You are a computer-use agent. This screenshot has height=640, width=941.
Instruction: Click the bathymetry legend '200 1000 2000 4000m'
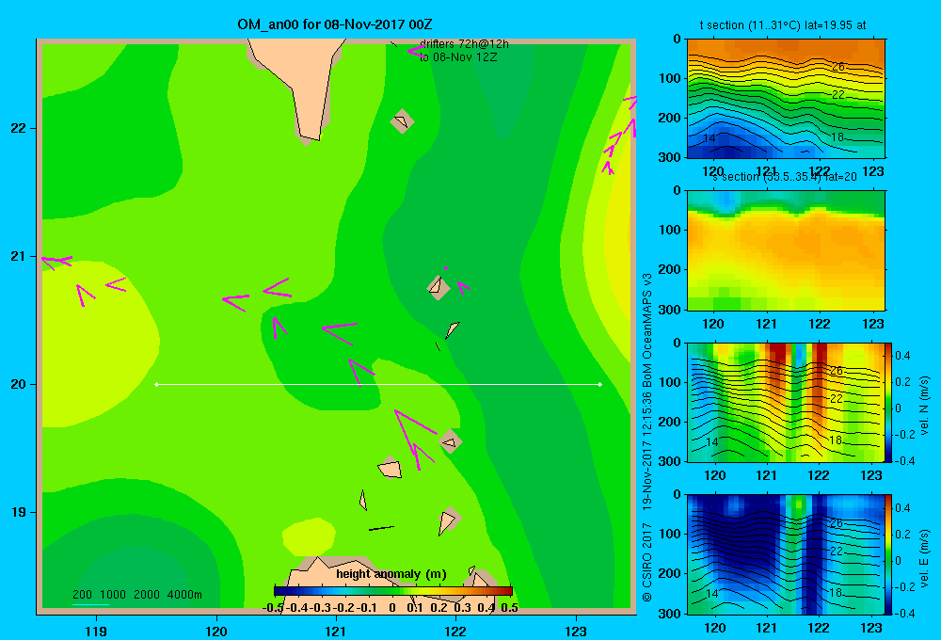[136, 595]
